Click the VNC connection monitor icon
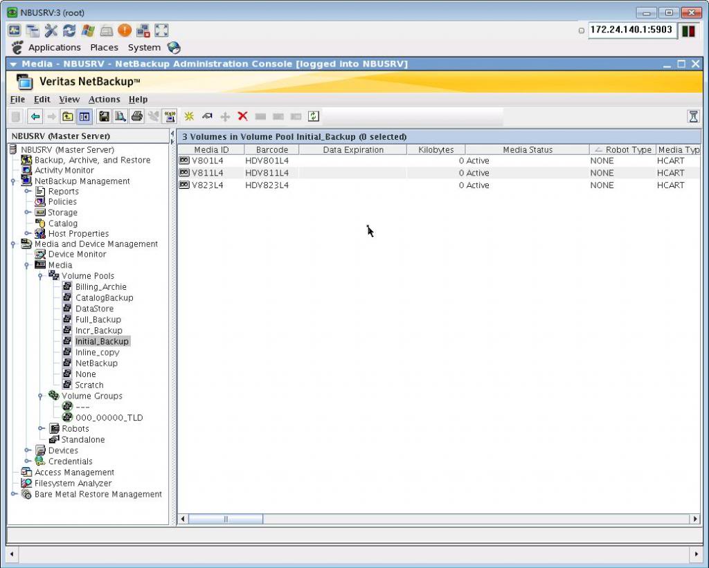This screenshot has width=709, height=568. [x=14, y=30]
